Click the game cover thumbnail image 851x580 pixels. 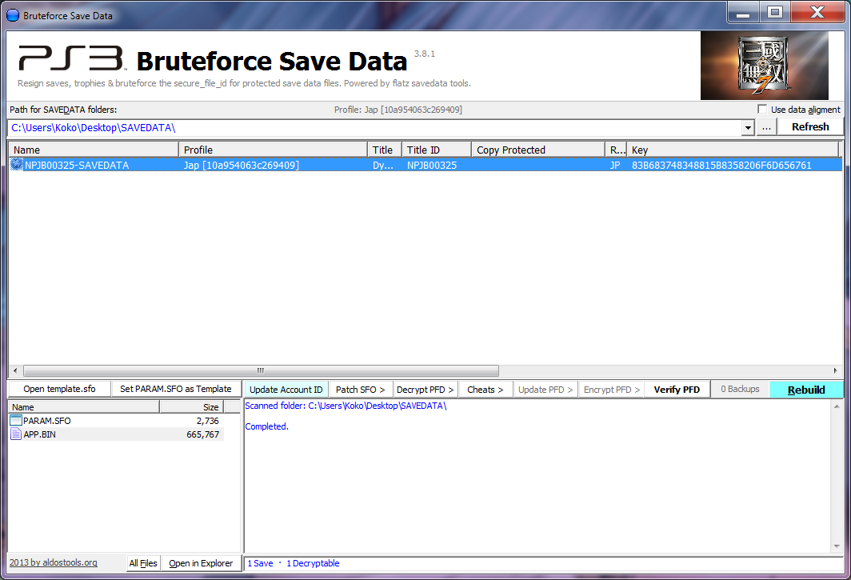coord(764,66)
